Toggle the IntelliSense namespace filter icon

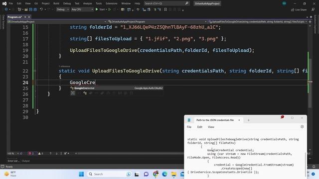pyautogui.click(x=79, y=93)
